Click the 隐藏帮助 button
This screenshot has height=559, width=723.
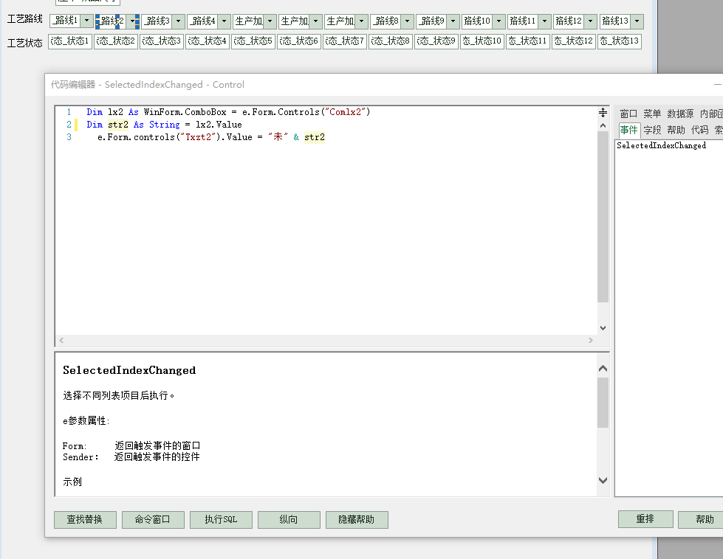(x=357, y=520)
